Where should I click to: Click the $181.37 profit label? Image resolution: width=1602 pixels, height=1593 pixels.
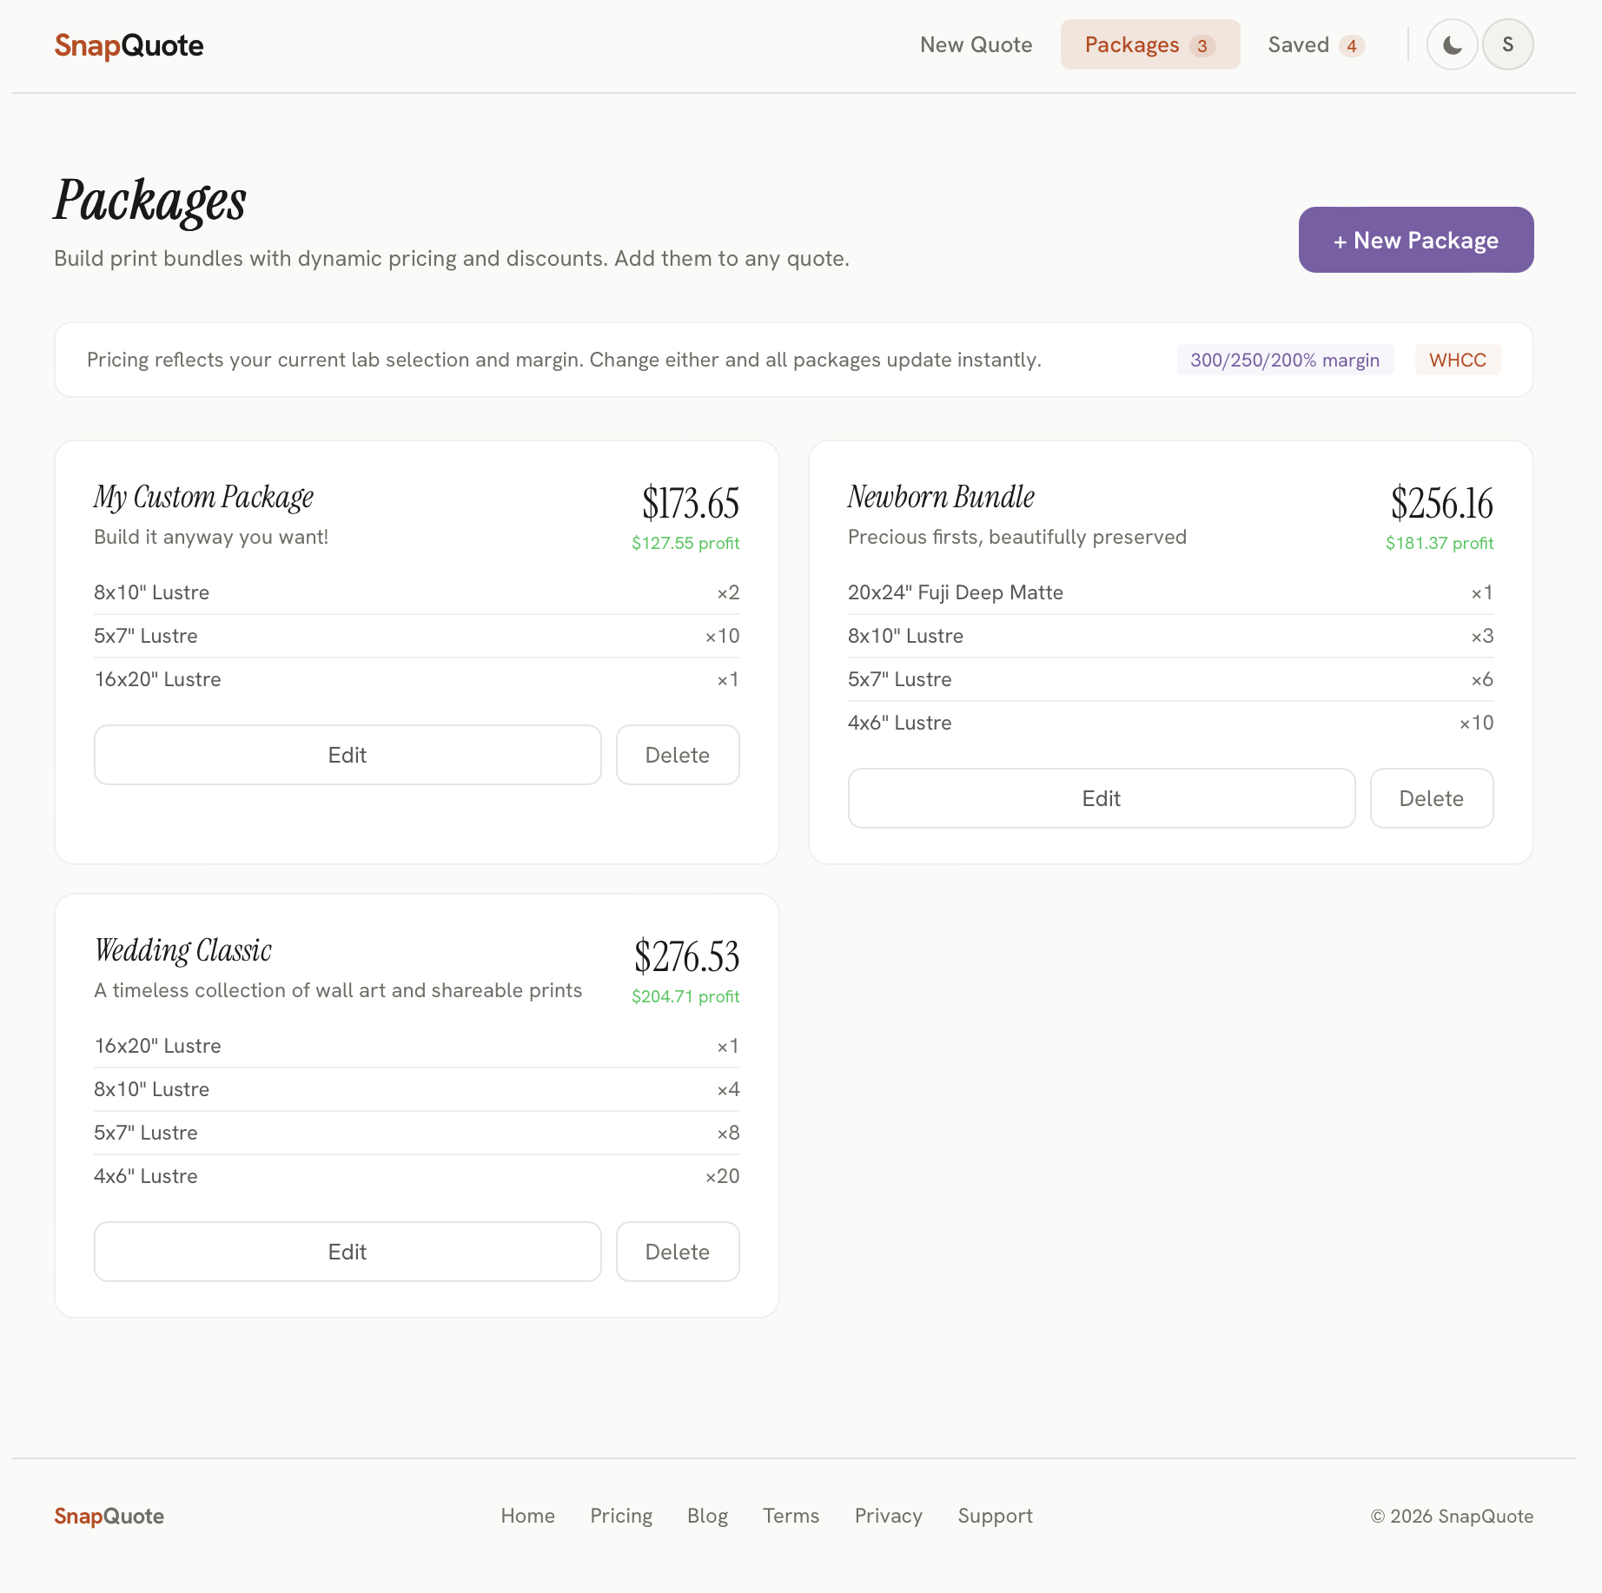click(x=1440, y=543)
